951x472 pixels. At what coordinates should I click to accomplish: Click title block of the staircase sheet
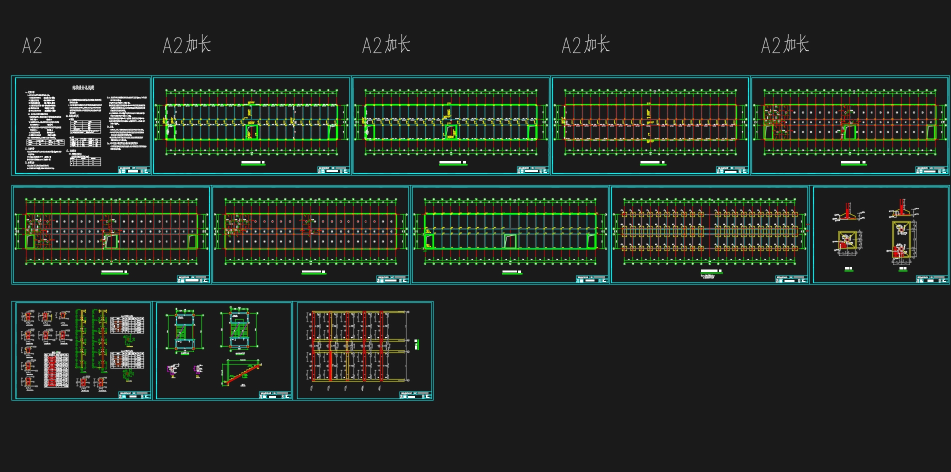pyautogui.click(x=275, y=395)
